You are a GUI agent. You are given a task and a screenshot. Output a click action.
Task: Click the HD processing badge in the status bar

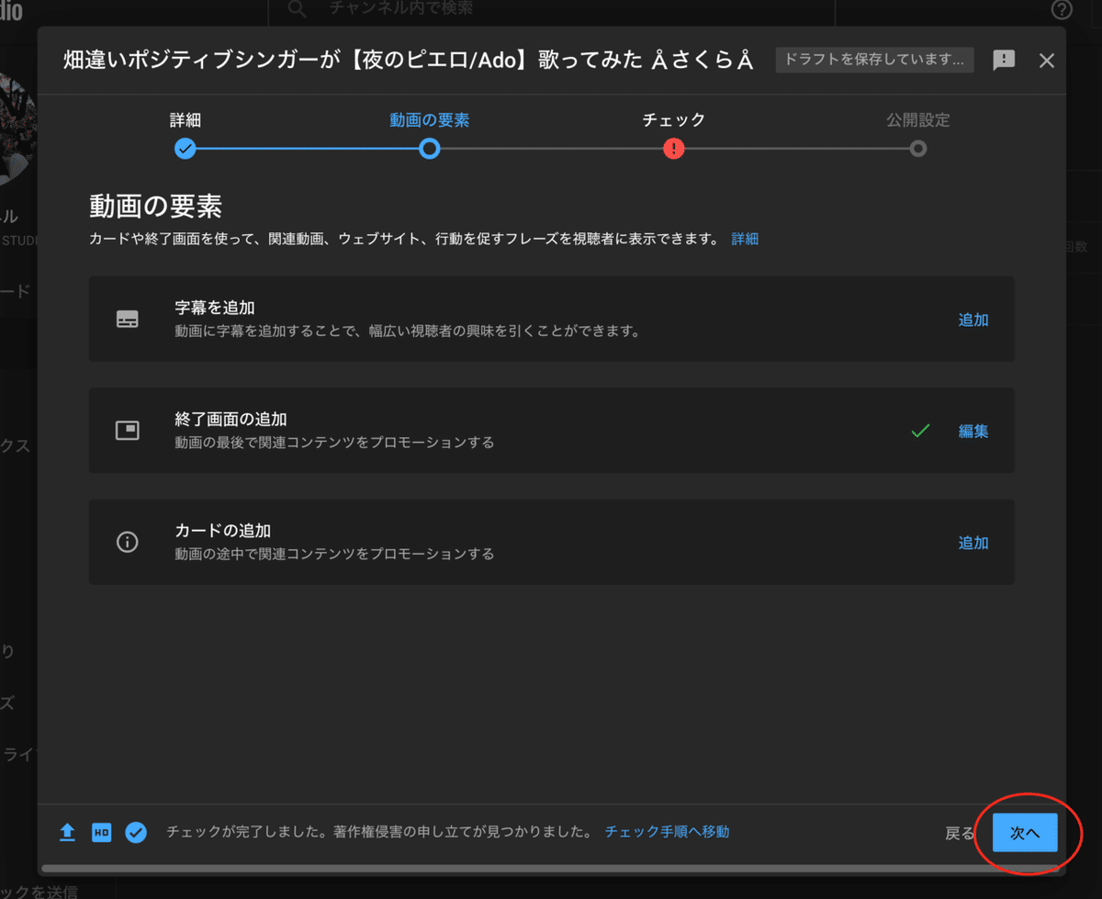101,832
